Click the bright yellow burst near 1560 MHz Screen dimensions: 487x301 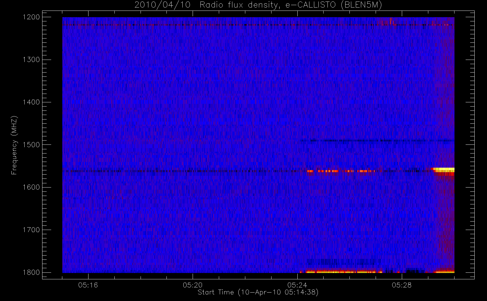coord(444,170)
